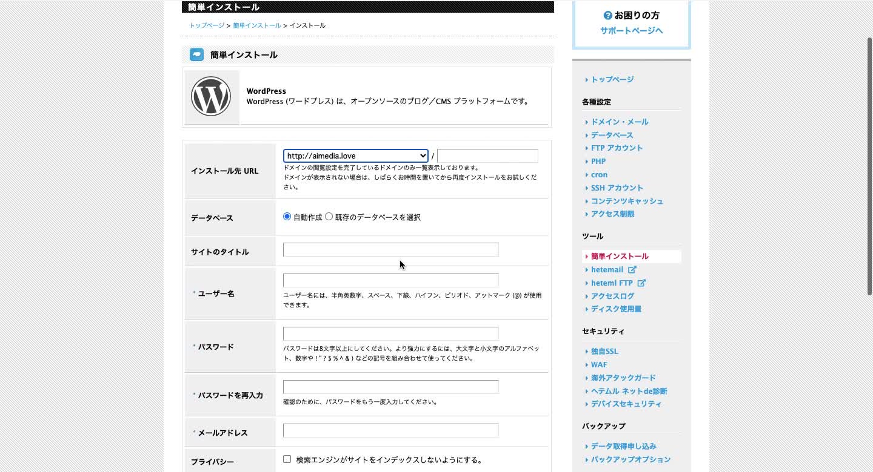Viewport: 873px width, 472px height.
Task: Click the WordPress logo image
Action: pyautogui.click(x=211, y=97)
